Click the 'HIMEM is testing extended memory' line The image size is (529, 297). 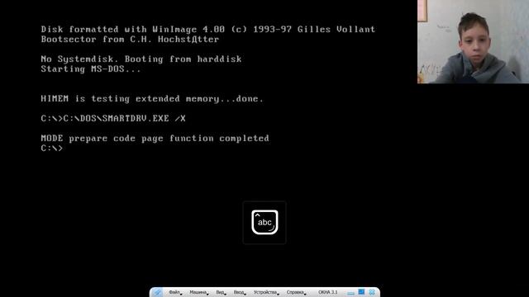pyautogui.click(x=152, y=99)
